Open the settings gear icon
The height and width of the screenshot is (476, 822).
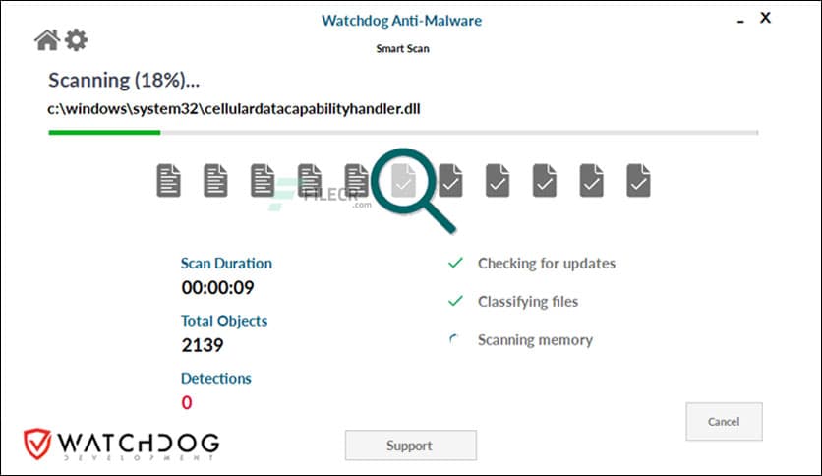(76, 40)
